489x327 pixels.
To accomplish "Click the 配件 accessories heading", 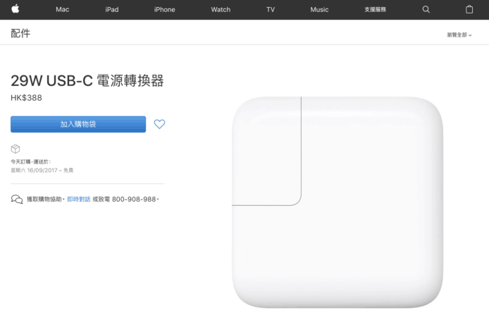I will (x=20, y=33).
